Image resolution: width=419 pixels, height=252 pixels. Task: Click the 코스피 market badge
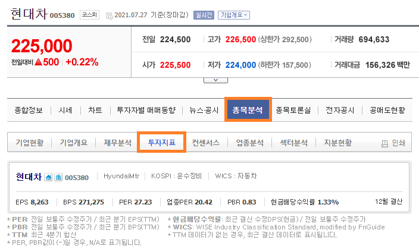89,15
